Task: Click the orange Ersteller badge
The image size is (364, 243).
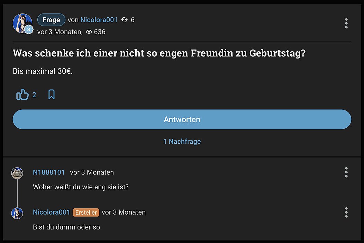Action: (86, 213)
